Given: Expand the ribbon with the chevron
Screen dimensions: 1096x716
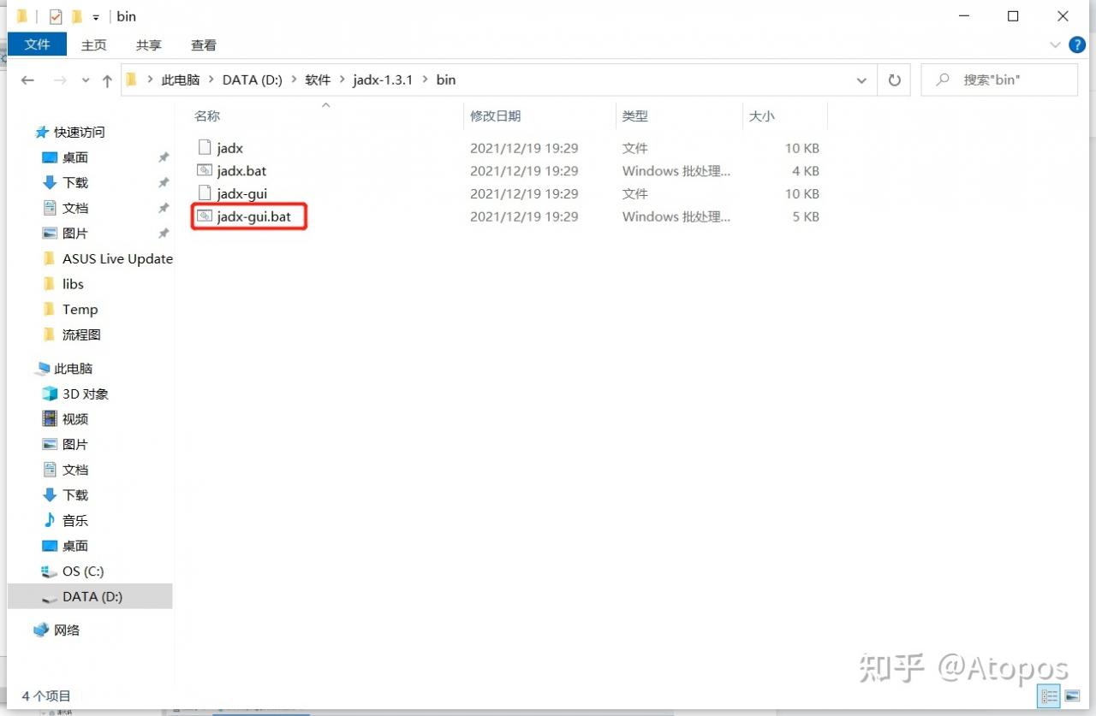Looking at the screenshot, I should tap(1056, 44).
